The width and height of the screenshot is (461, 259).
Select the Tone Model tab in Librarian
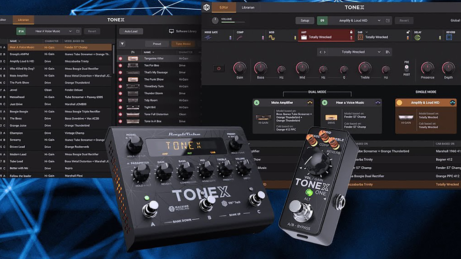tap(183, 44)
